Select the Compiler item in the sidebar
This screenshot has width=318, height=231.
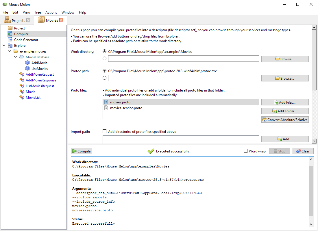pyautogui.click(x=21, y=34)
